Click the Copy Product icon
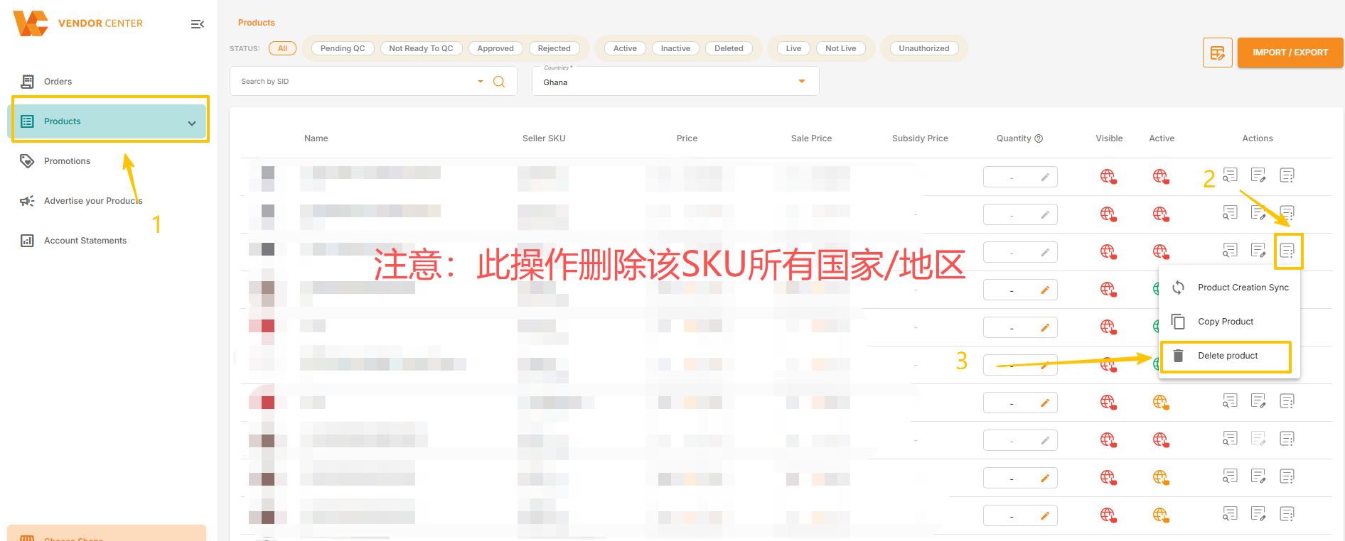Viewport: 1345px width, 541px height. [x=1178, y=322]
